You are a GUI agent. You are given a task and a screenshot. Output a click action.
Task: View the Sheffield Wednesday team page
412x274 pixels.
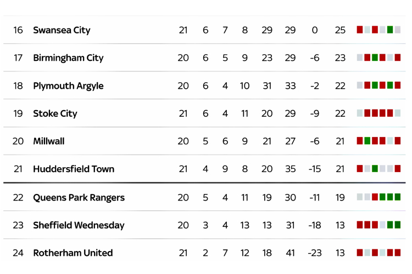[79, 225]
